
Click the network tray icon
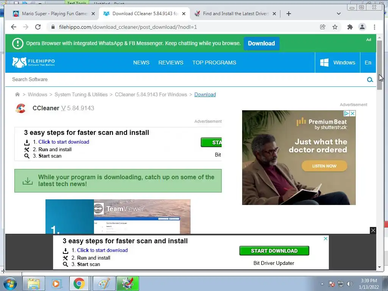click(341, 284)
